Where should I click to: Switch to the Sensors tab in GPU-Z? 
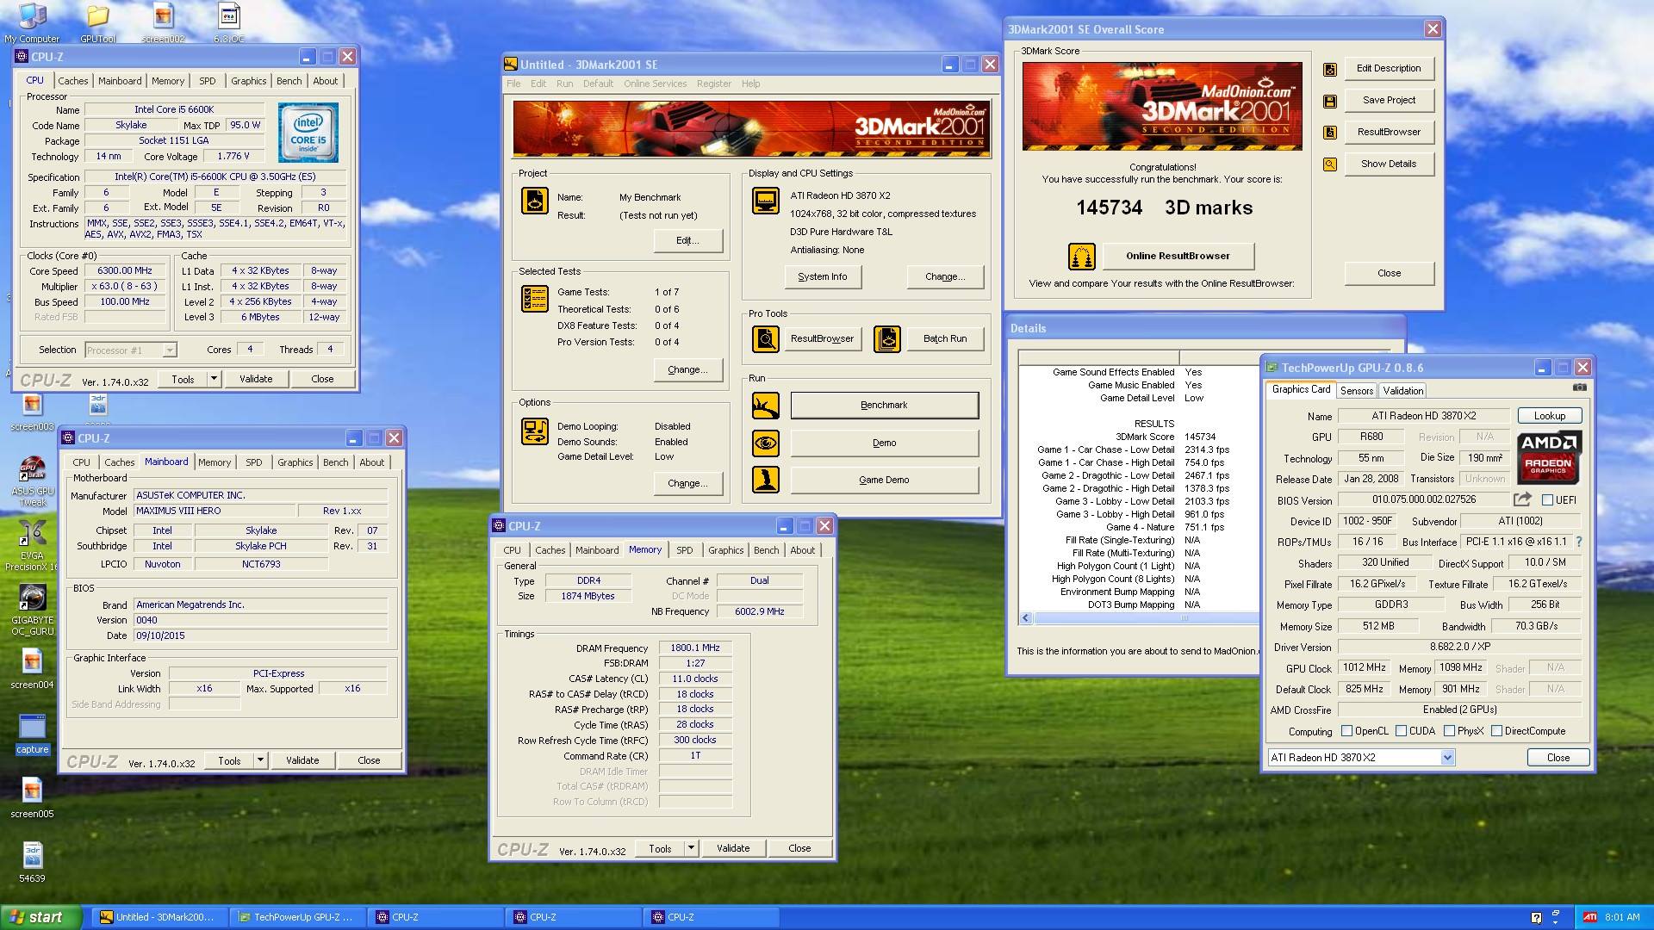tap(1357, 391)
